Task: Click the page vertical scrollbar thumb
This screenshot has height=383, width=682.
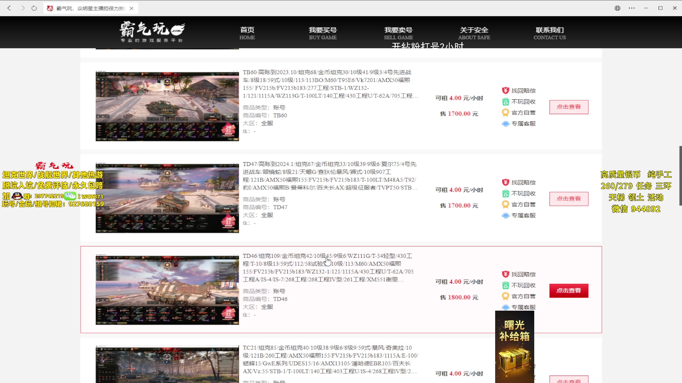Action: click(x=680, y=176)
